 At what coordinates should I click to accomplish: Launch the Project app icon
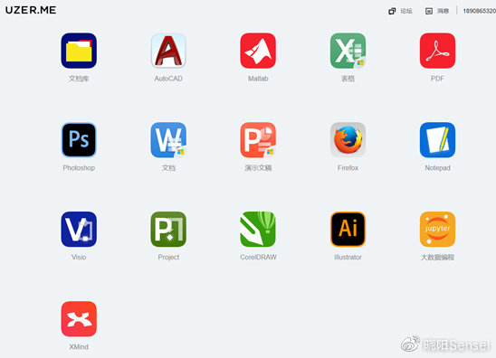click(168, 230)
